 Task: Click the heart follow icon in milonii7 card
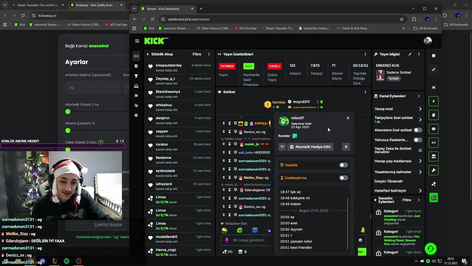tap(282, 147)
